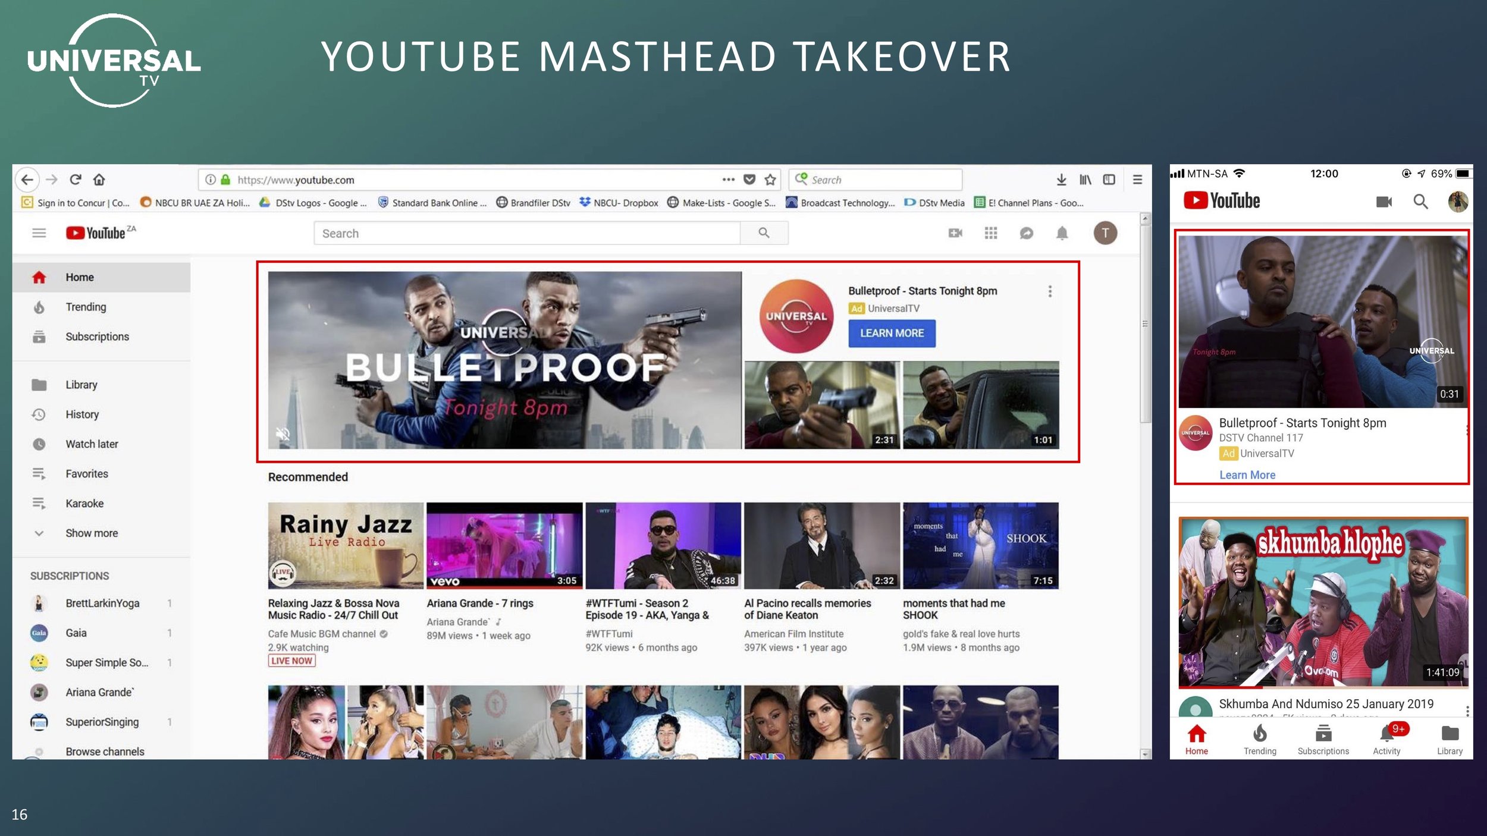Click the Pocket save icon in address bar

749,180
